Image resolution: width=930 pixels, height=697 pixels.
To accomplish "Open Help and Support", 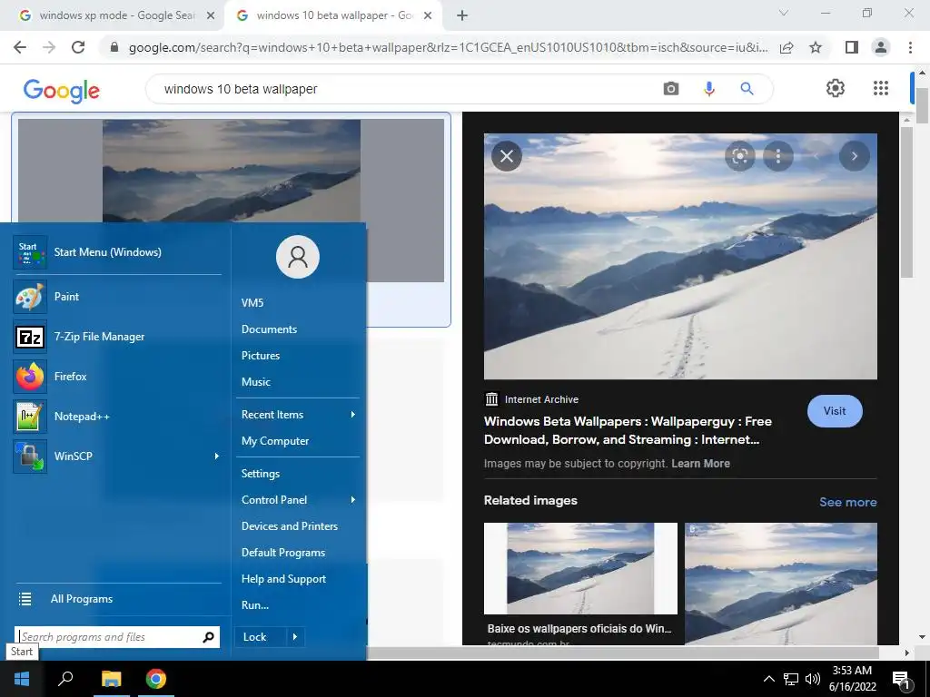I will point(283,579).
